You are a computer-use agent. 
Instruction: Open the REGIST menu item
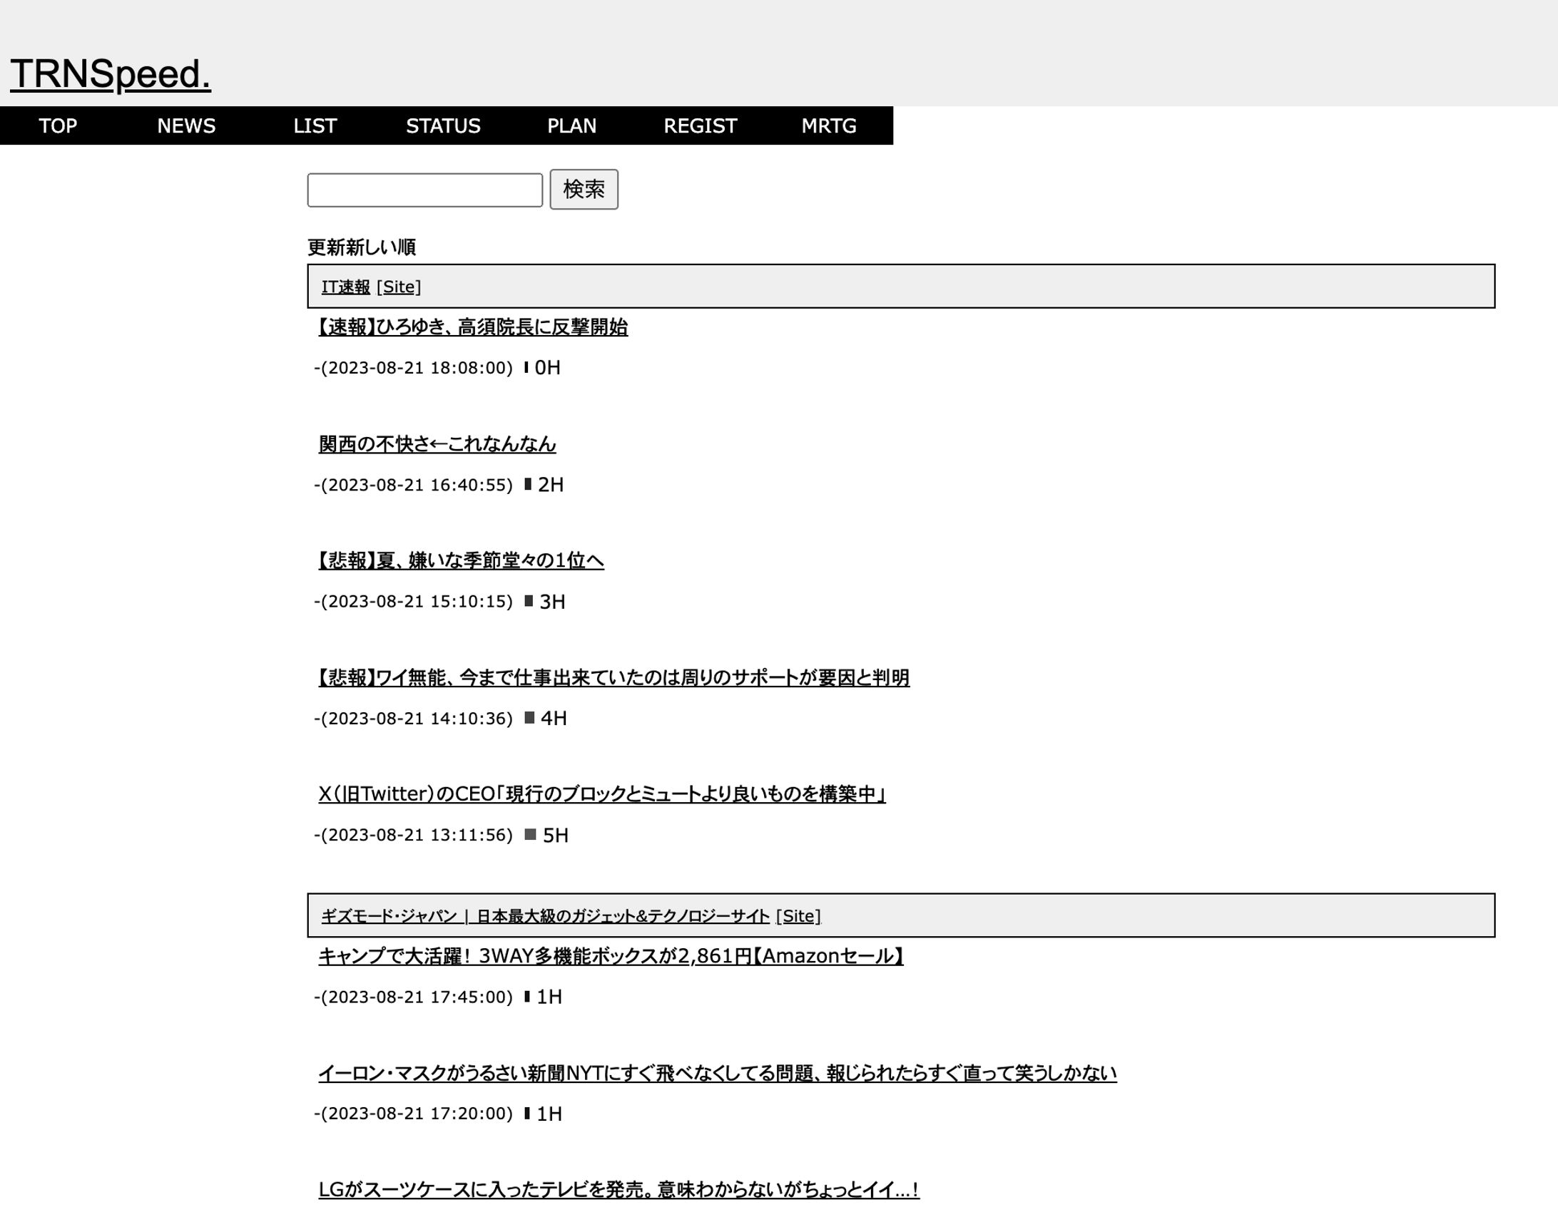(700, 125)
